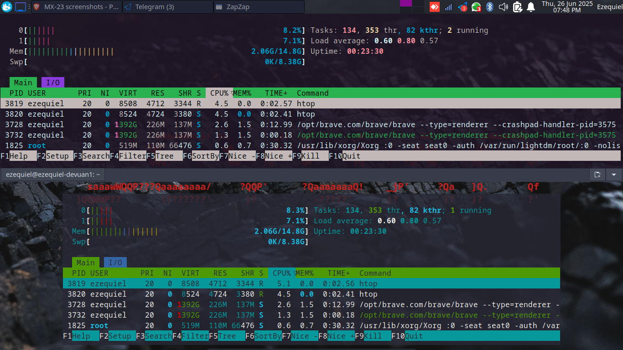Click F10 Quit in lower htop
This screenshot has width=623, height=350.
(x=407, y=336)
